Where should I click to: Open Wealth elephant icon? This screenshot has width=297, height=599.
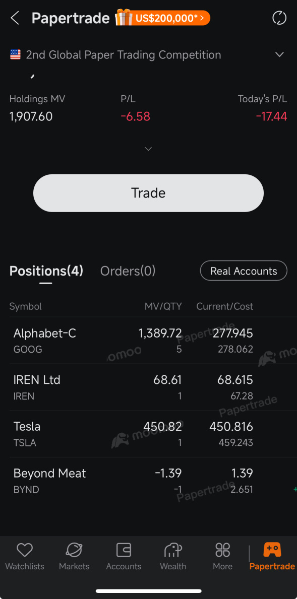pos(173,550)
